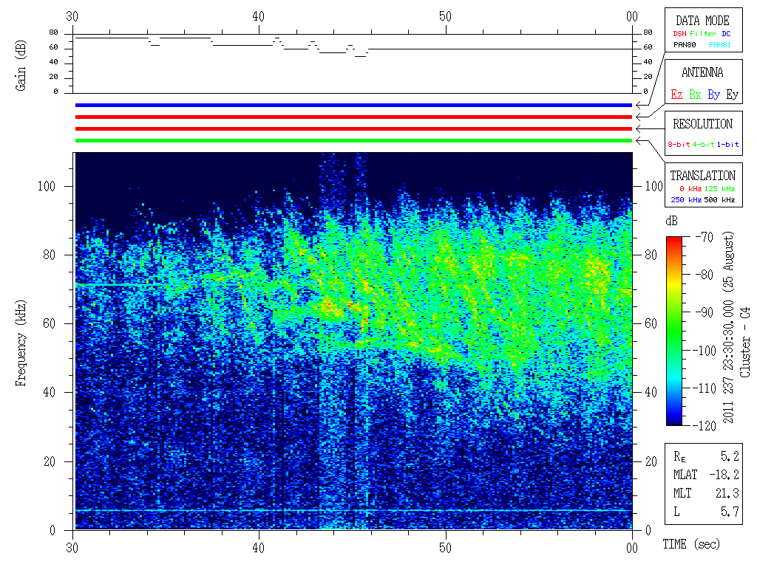Click the Cluster - C4 date caption
Viewport: 757px width, 567px height.
tap(745, 343)
